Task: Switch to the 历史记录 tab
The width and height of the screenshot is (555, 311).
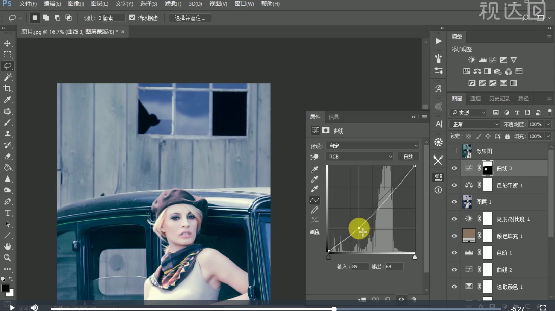Action: click(499, 98)
